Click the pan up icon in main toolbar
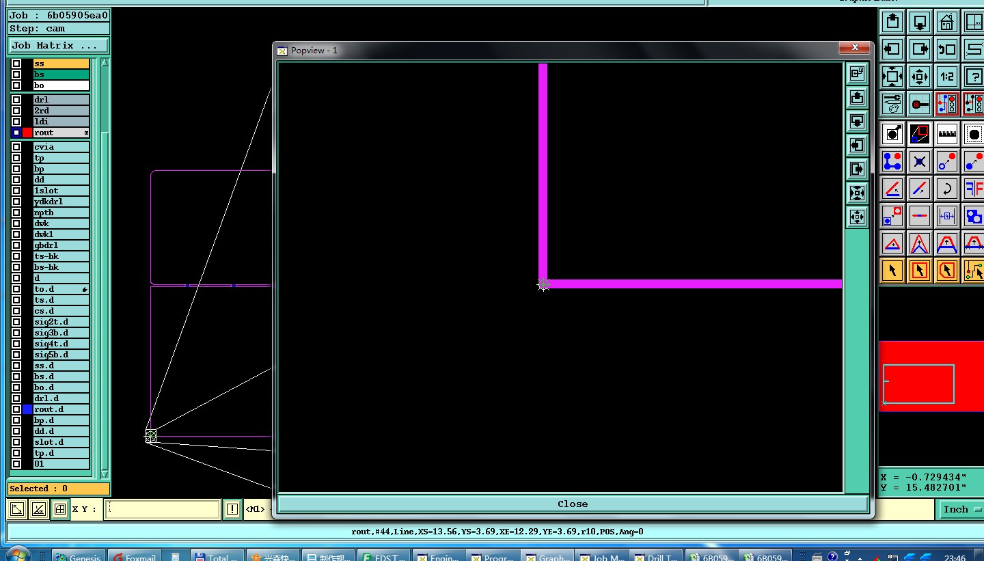The image size is (984, 561). point(893,22)
